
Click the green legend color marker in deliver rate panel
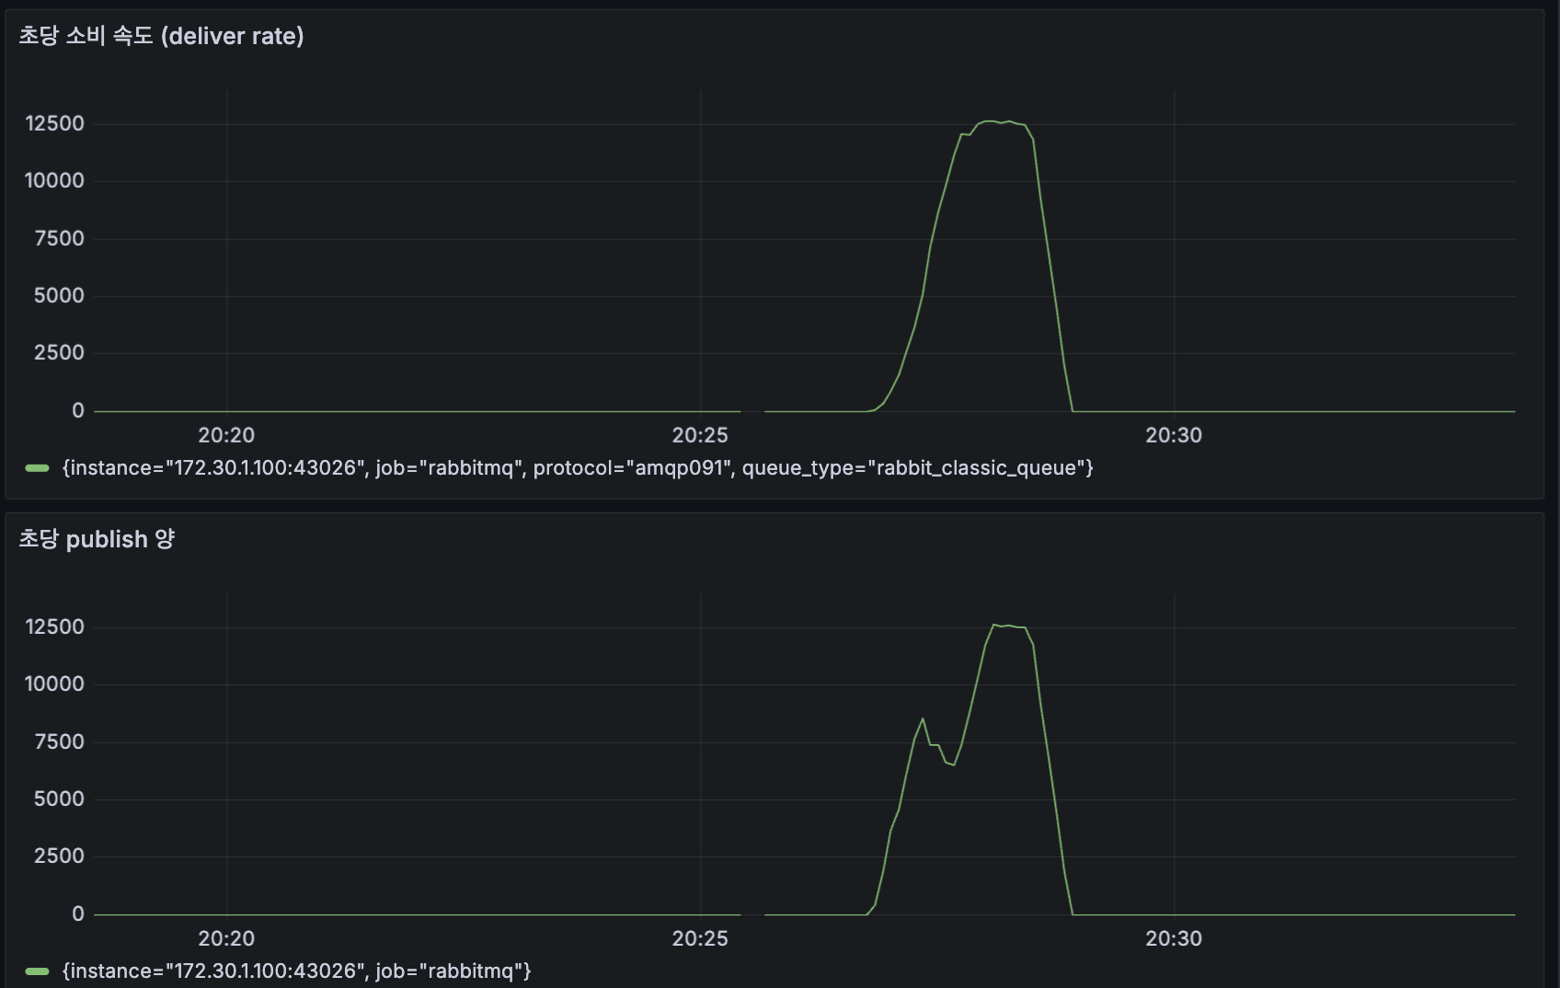(36, 467)
